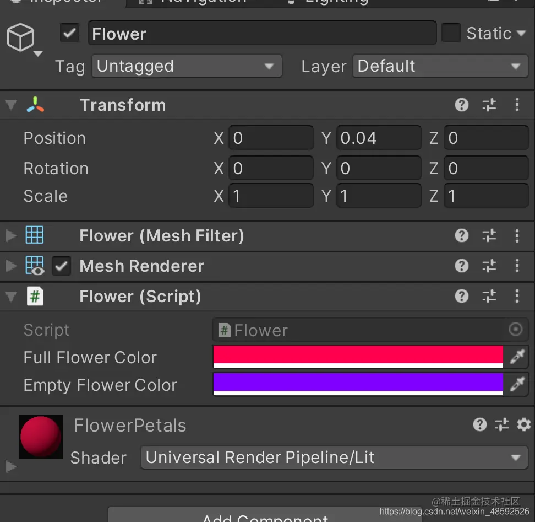Click the FlowerPetals material preview sphere
This screenshot has width=535, height=522.
click(41, 437)
